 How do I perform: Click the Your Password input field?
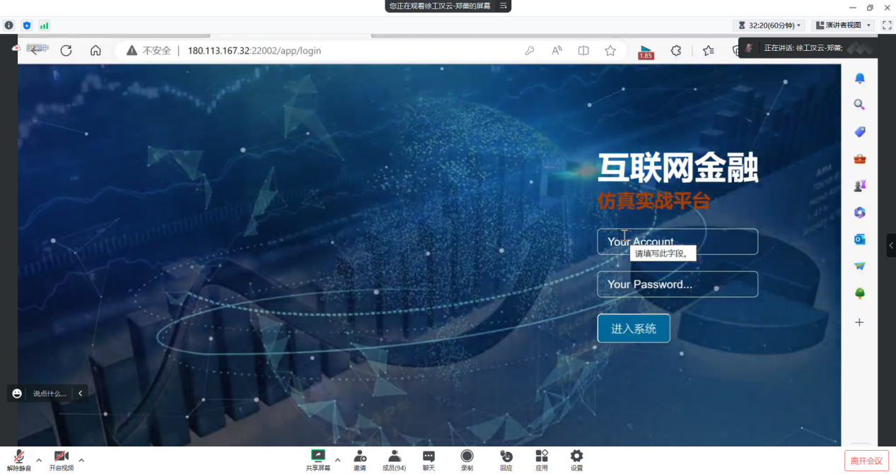(x=677, y=285)
